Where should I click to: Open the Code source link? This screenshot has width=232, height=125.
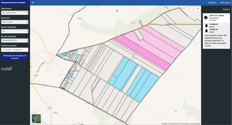pos(225,2)
